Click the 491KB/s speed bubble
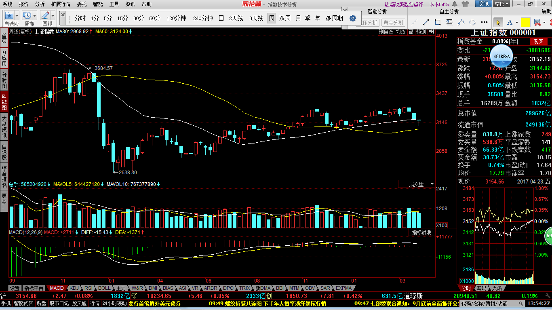This screenshot has height=310, width=552. coord(501,56)
